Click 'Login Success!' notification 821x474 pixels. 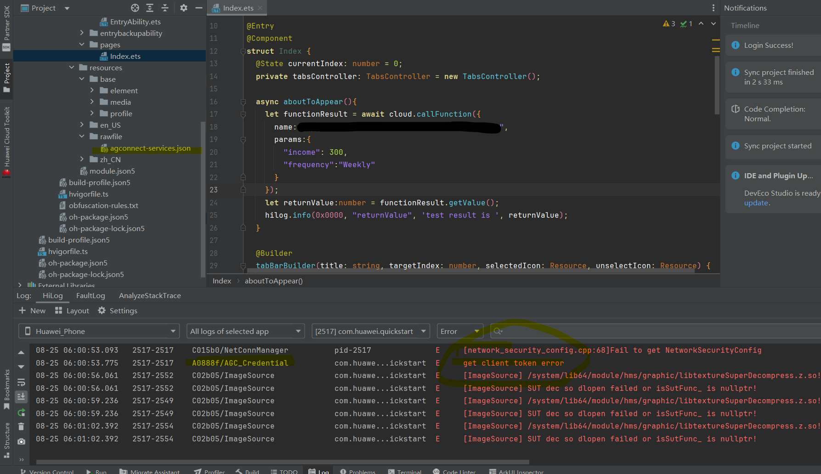point(773,45)
